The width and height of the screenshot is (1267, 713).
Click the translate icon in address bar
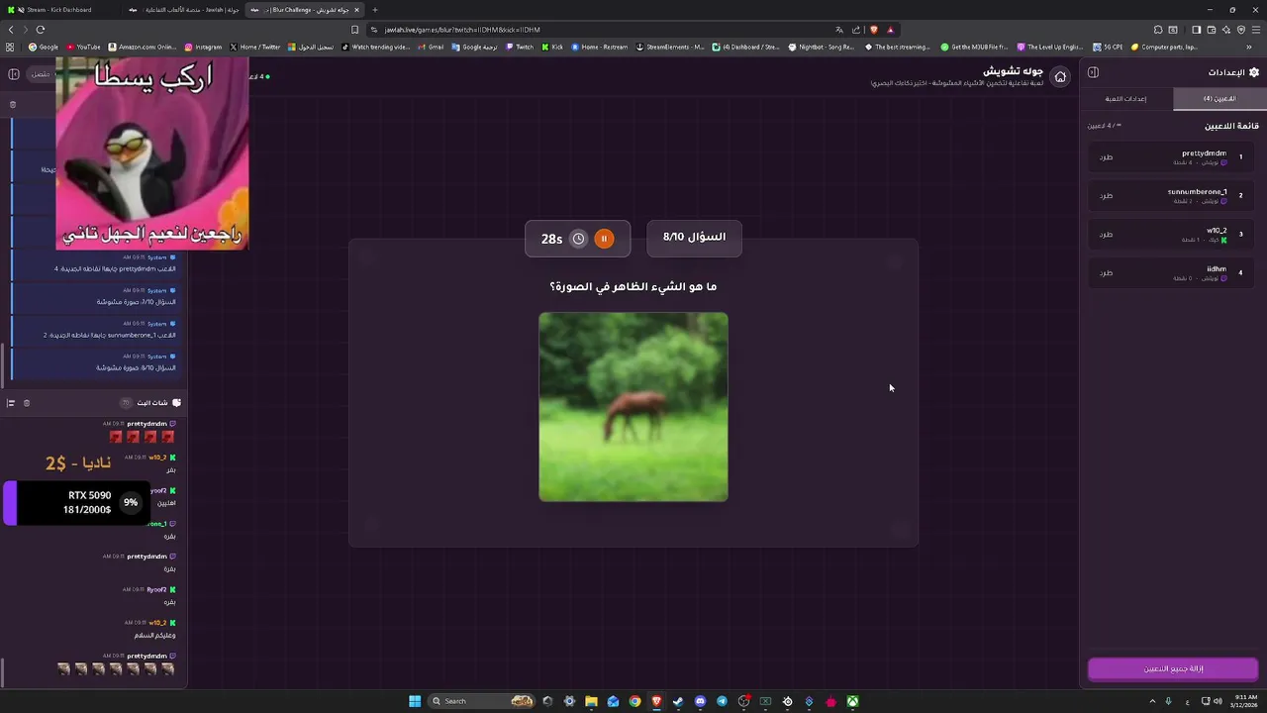click(839, 30)
